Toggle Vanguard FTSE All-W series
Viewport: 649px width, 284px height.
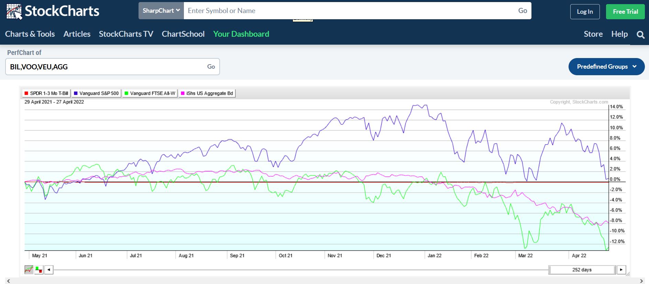150,93
